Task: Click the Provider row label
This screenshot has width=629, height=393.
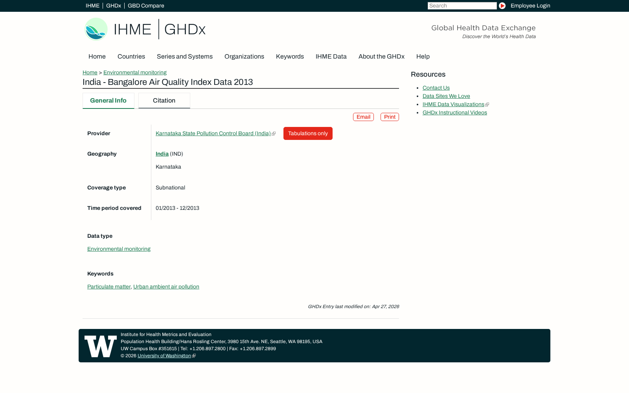Action: (x=99, y=133)
